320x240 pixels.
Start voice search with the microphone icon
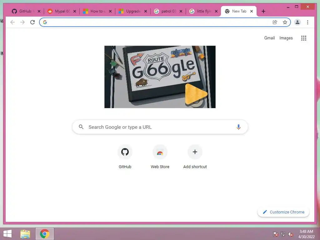pos(238,127)
